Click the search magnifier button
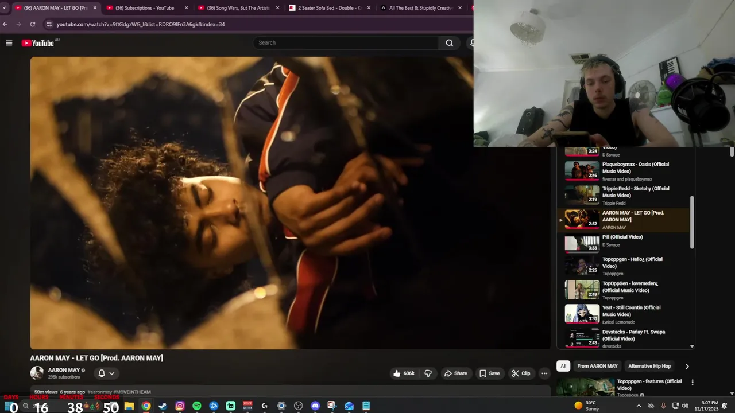 [x=450, y=43]
